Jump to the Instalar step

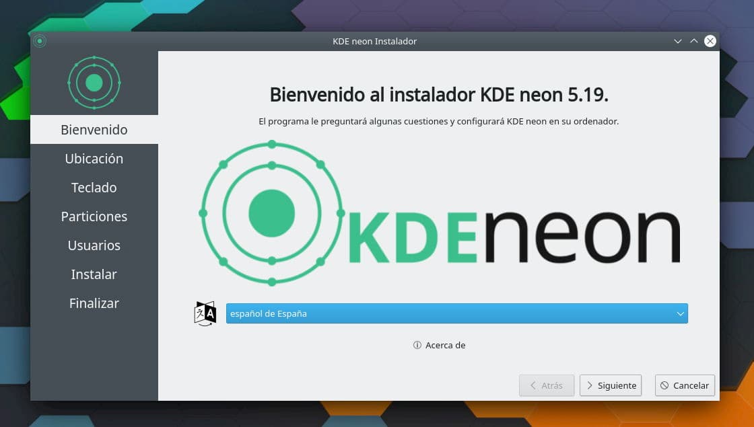pyautogui.click(x=94, y=274)
